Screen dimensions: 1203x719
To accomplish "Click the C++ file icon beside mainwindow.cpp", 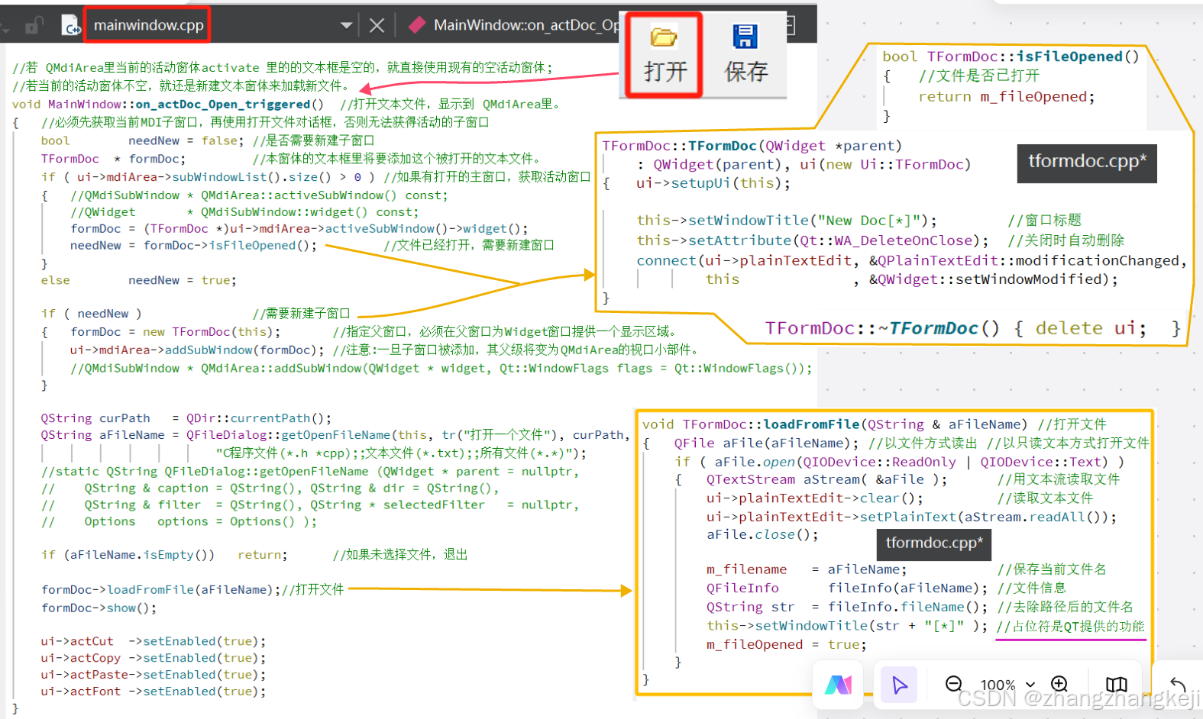I will pos(70,25).
